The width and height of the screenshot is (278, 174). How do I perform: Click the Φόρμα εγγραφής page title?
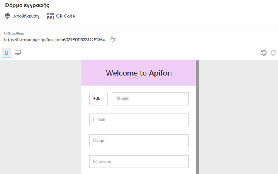(x=27, y=5)
